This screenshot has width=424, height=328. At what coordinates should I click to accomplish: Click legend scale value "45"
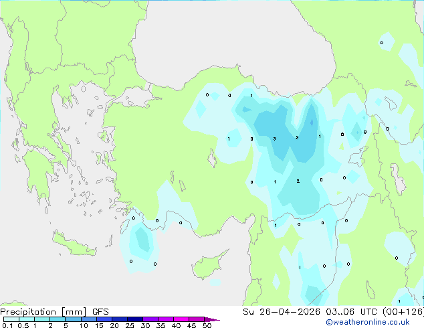[191, 325]
